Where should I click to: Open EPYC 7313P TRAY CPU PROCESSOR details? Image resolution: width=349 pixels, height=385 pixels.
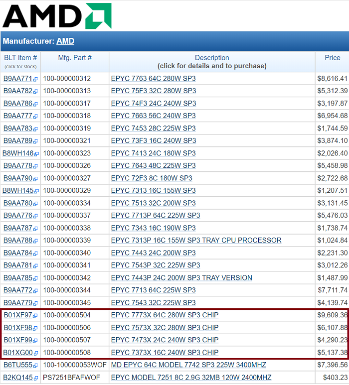tap(196, 240)
